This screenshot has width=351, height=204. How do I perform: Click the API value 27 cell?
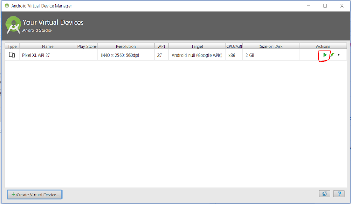pos(161,55)
